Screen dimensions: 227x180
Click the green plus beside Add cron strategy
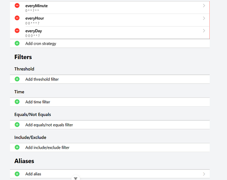[x=17, y=43]
